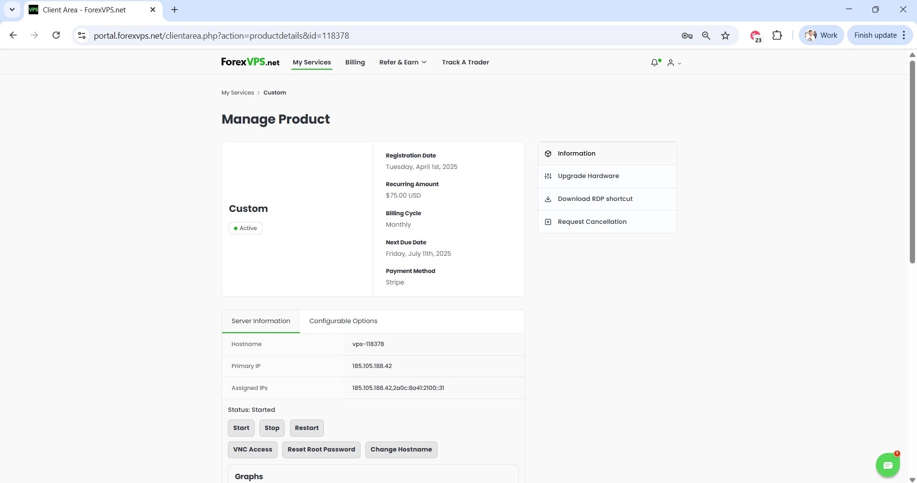Click the Stripe payment method text
Viewport: 917px width, 483px height.
[x=395, y=283]
